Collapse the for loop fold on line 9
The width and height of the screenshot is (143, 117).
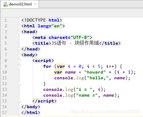pos(19,66)
